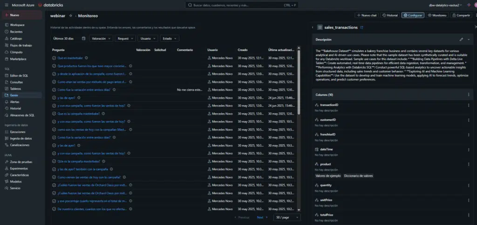Click the Nuevo chat button

[x=366, y=15]
